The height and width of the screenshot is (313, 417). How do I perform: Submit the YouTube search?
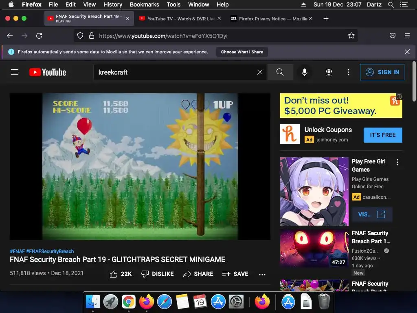tap(280, 72)
